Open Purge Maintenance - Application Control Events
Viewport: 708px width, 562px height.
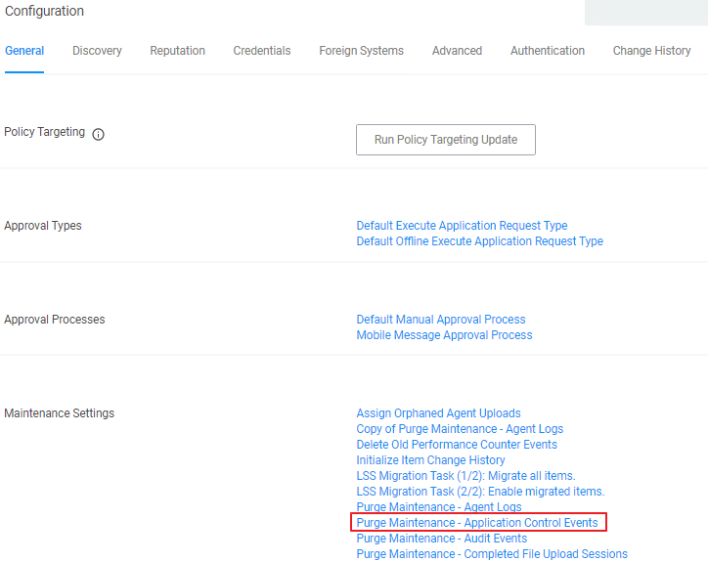click(477, 523)
